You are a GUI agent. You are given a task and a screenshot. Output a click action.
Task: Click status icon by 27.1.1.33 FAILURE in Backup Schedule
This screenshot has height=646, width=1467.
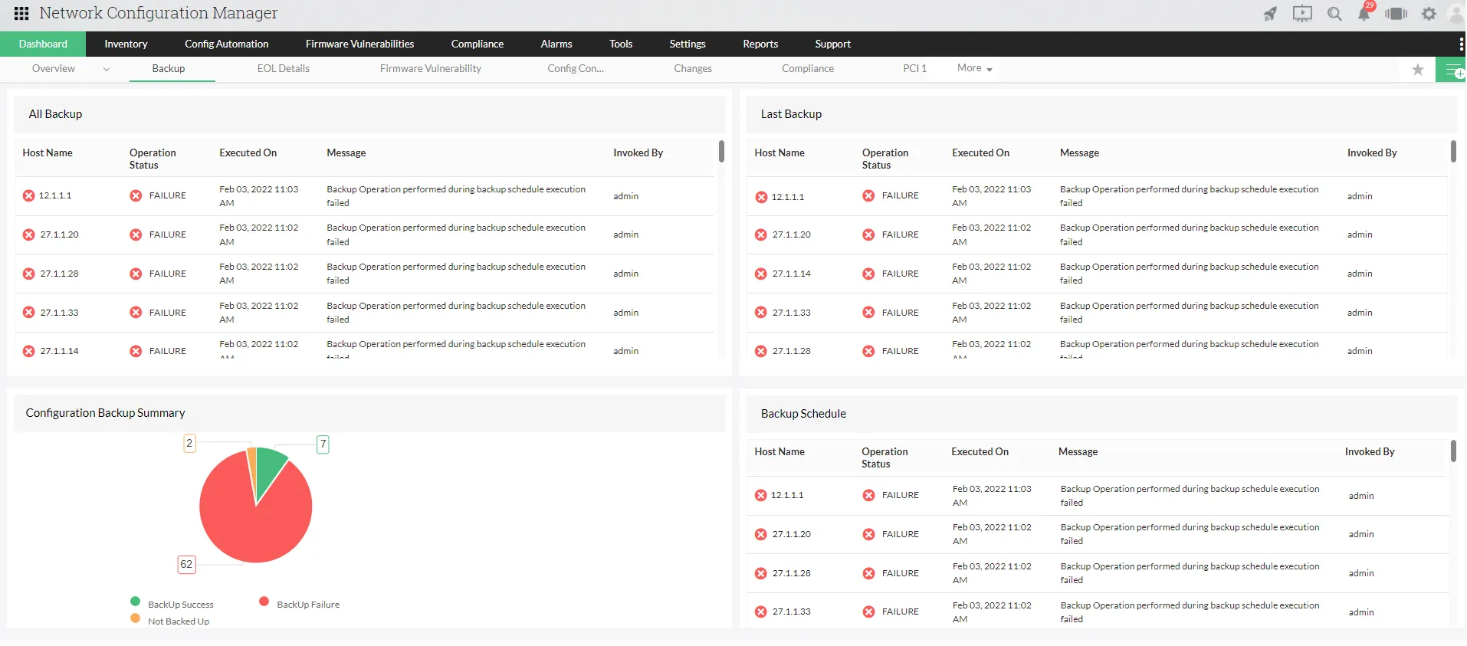click(x=868, y=612)
